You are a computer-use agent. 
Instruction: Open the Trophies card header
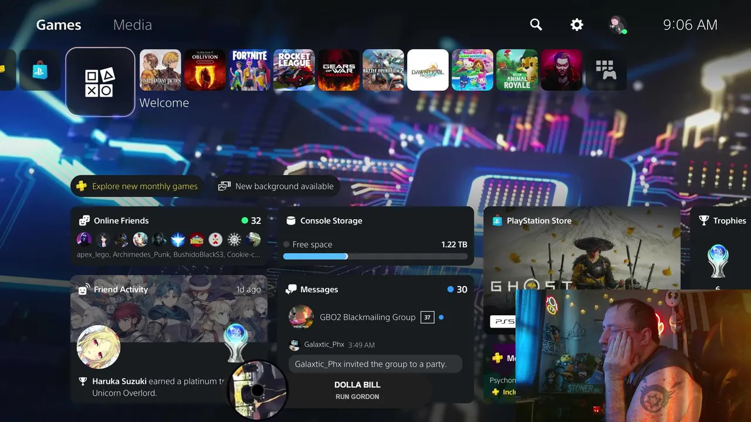722,221
